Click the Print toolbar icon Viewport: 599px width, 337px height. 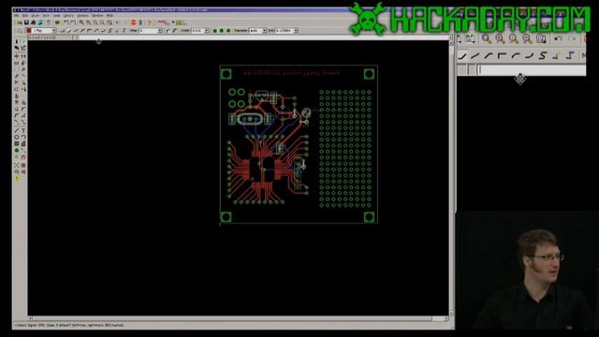coord(34,22)
